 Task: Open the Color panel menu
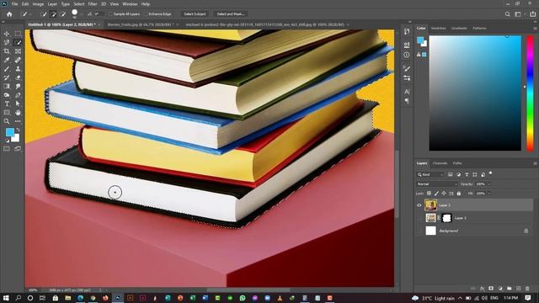pos(535,29)
